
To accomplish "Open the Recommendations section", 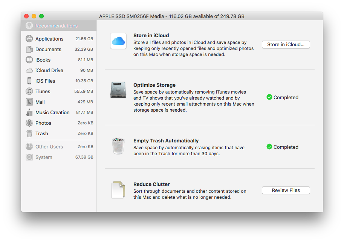I will [56, 26].
